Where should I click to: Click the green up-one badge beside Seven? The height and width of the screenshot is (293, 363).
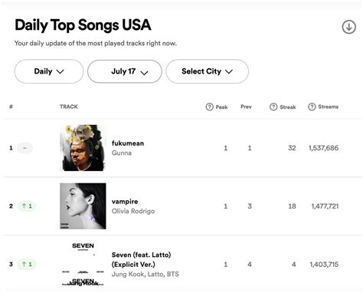[x=27, y=264]
